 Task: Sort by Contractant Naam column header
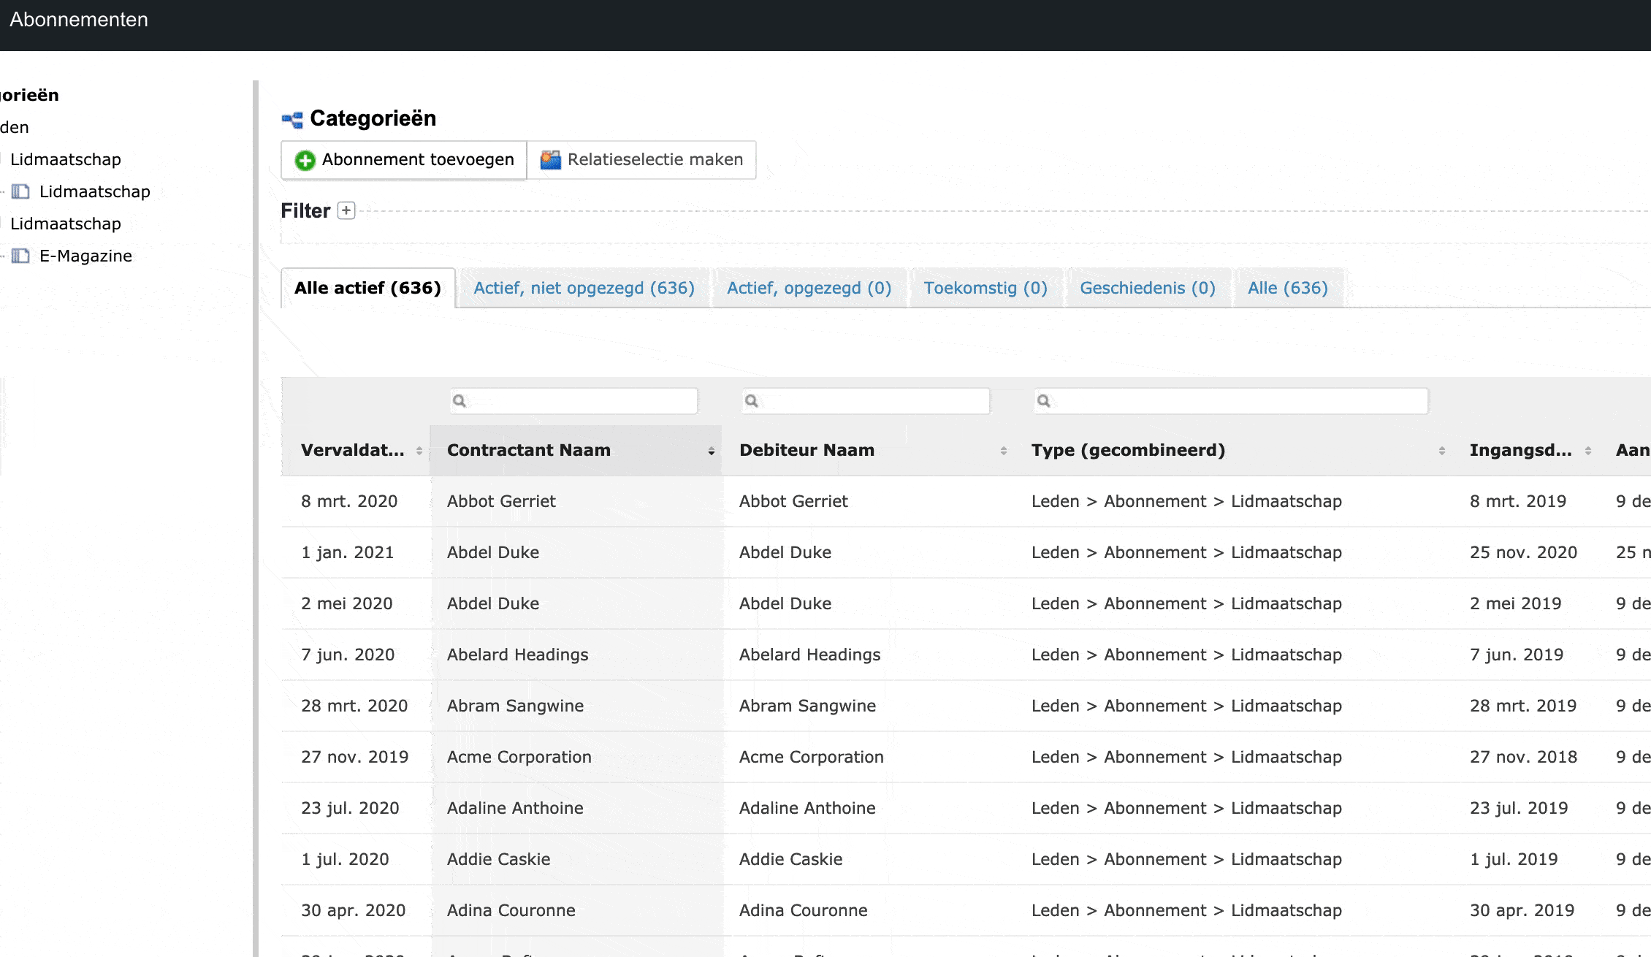click(x=529, y=450)
